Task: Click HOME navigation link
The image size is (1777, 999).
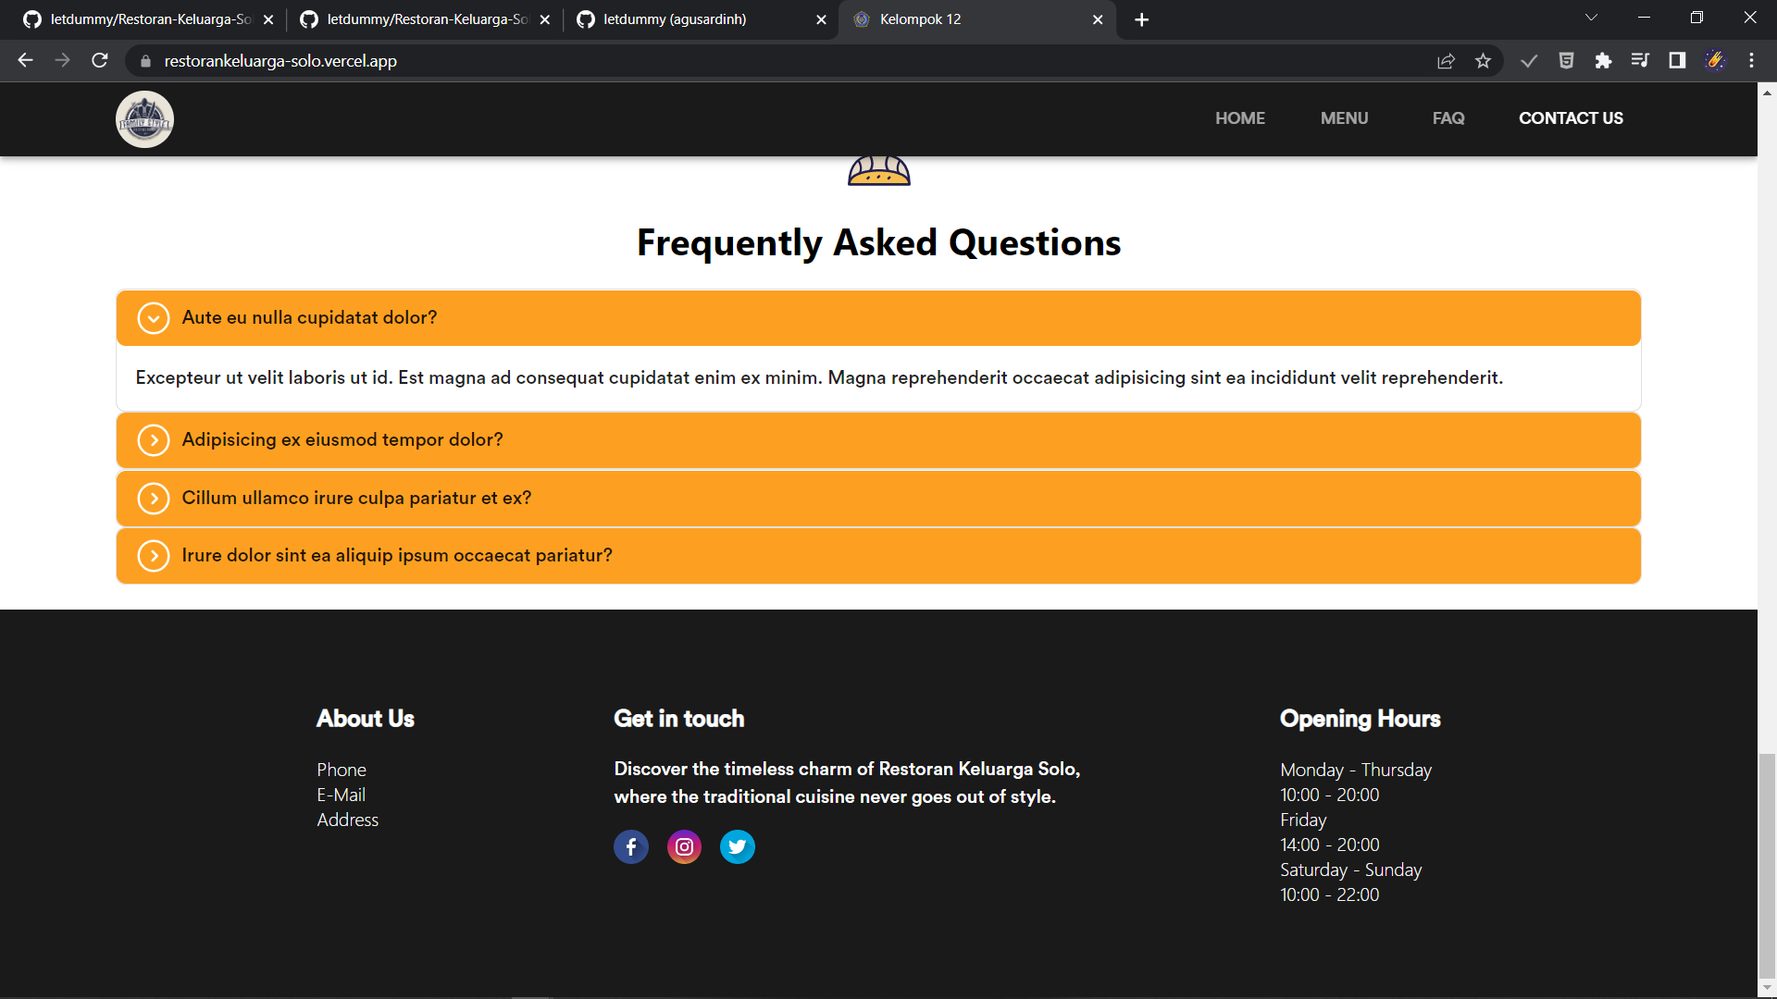Action: (x=1239, y=118)
